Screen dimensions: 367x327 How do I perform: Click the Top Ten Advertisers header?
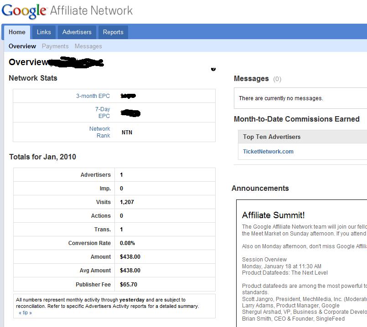coord(272,137)
